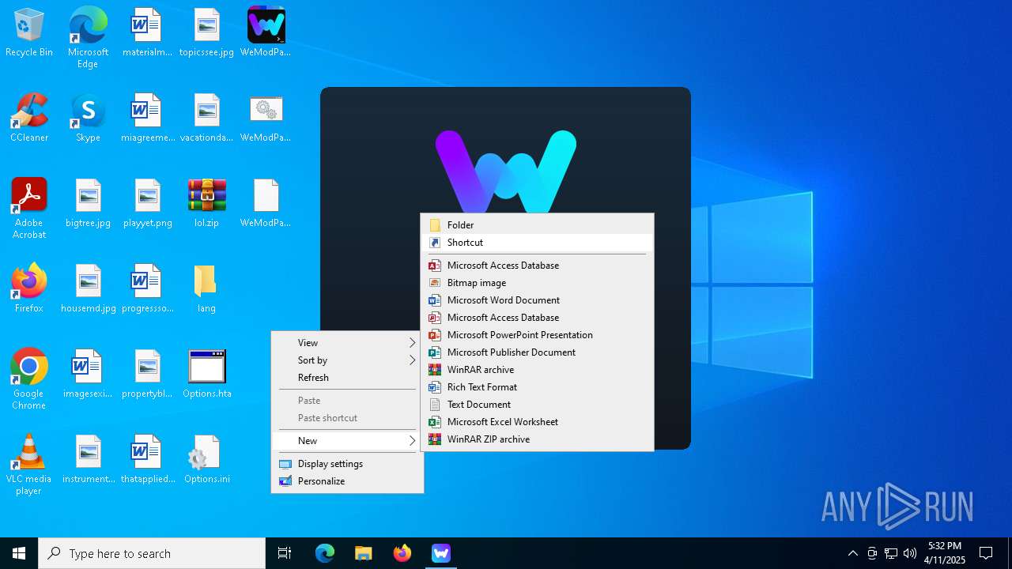The width and height of the screenshot is (1012, 569).
Task: Select the topicssee.jpg image file
Action: click(206, 33)
